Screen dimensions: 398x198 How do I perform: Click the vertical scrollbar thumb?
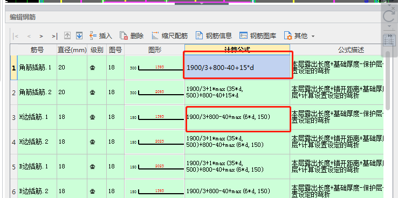(x=388, y=81)
